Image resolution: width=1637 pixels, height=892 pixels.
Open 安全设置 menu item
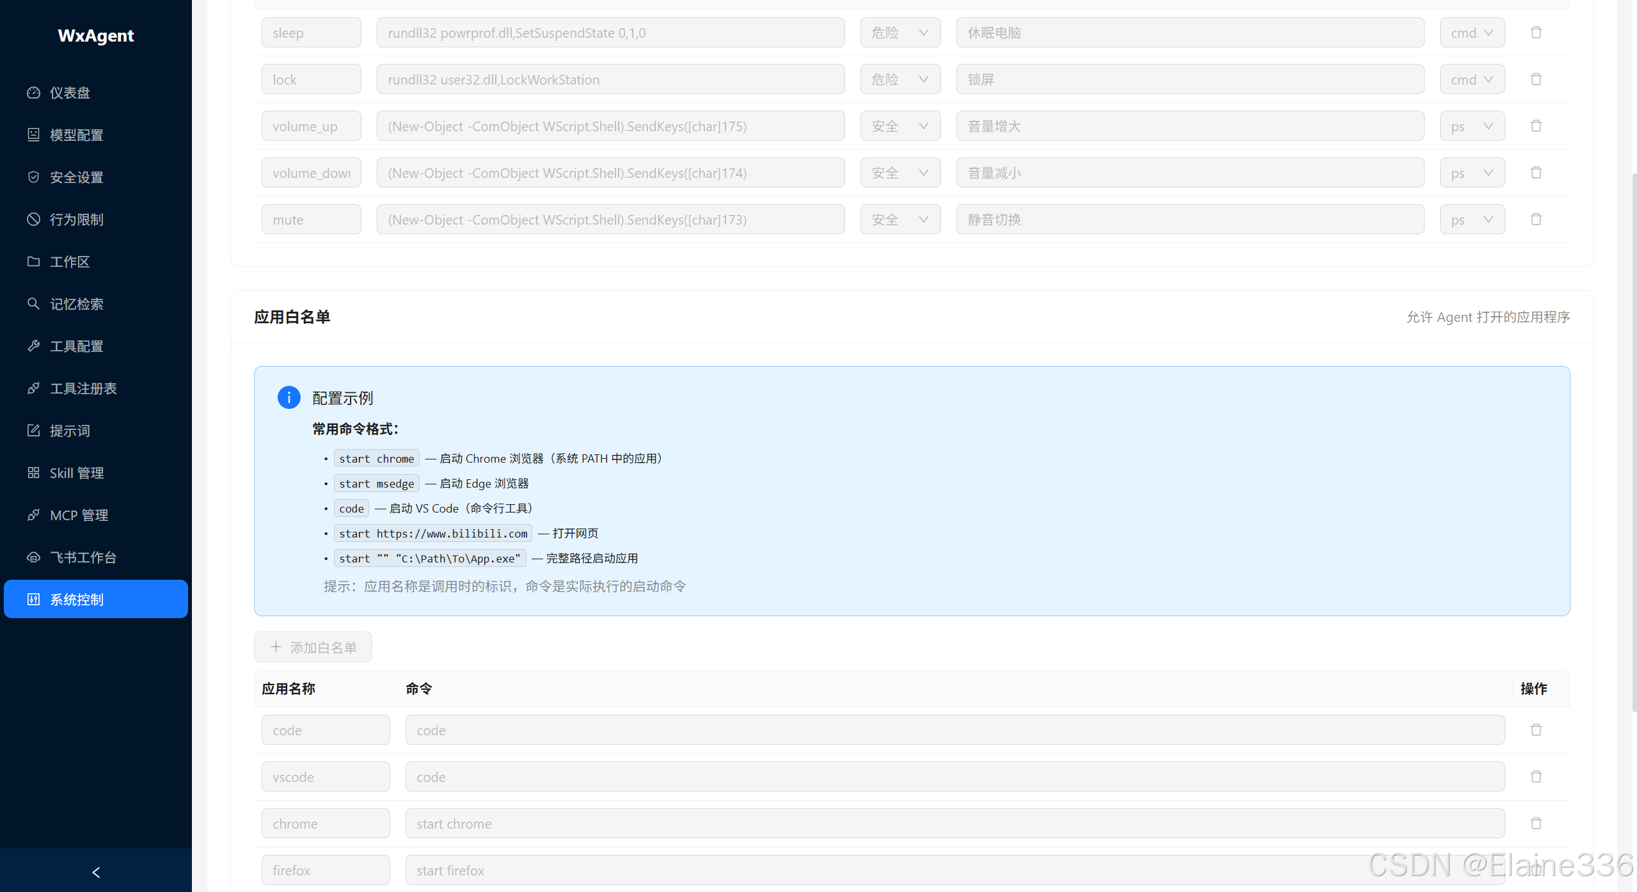tap(96, 177)
